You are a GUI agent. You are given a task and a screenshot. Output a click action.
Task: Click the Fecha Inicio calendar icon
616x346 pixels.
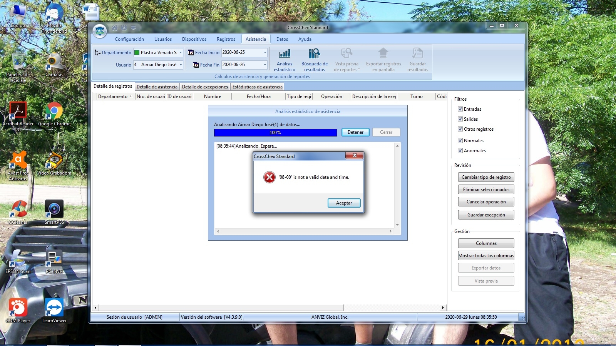click(191, 53)
